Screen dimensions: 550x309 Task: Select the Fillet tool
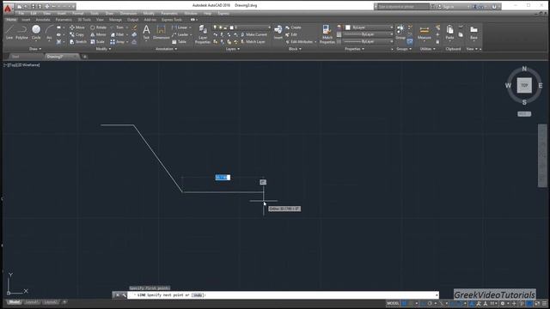click(x=118, y=34)
